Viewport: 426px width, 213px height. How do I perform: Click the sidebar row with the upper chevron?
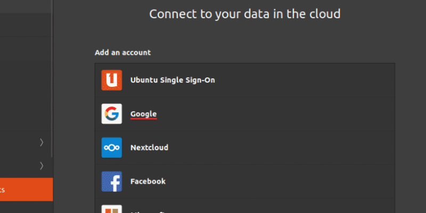click(x=21, y=142)
